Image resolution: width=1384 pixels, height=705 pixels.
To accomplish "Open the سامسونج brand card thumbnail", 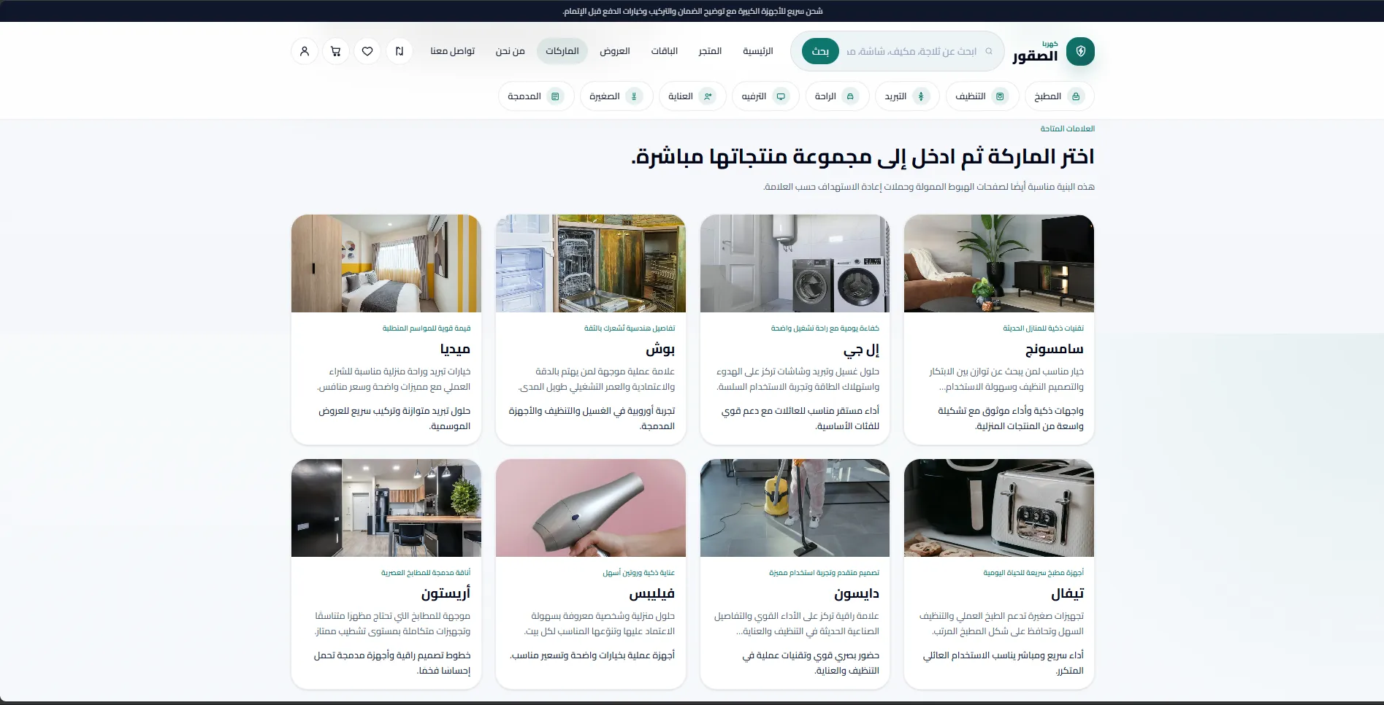I will 998,263.
